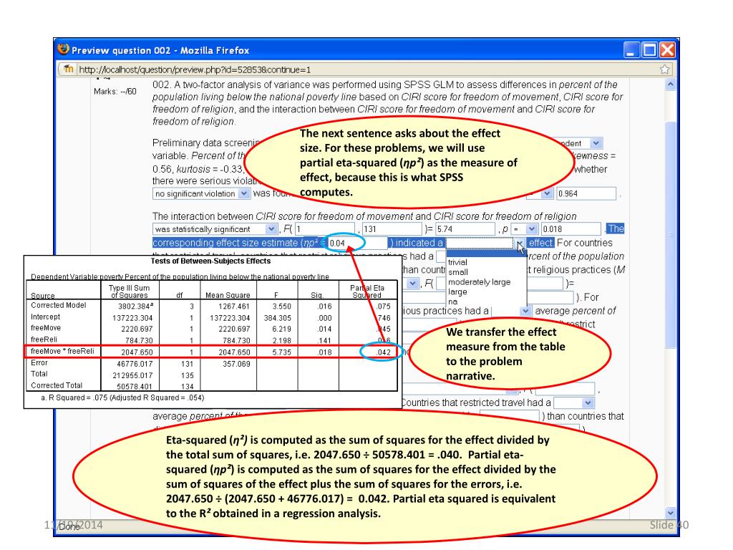Screen dimensions: 733x550
Task: Click 'freeMove * freeReli' row label
Action: coord(62,351)
